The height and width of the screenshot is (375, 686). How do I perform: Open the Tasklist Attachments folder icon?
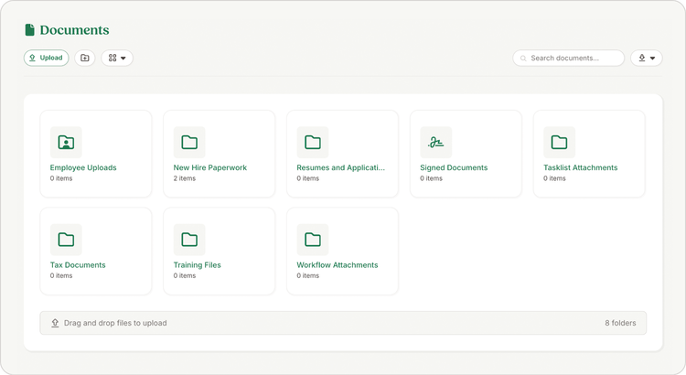[x=560, y=142]
